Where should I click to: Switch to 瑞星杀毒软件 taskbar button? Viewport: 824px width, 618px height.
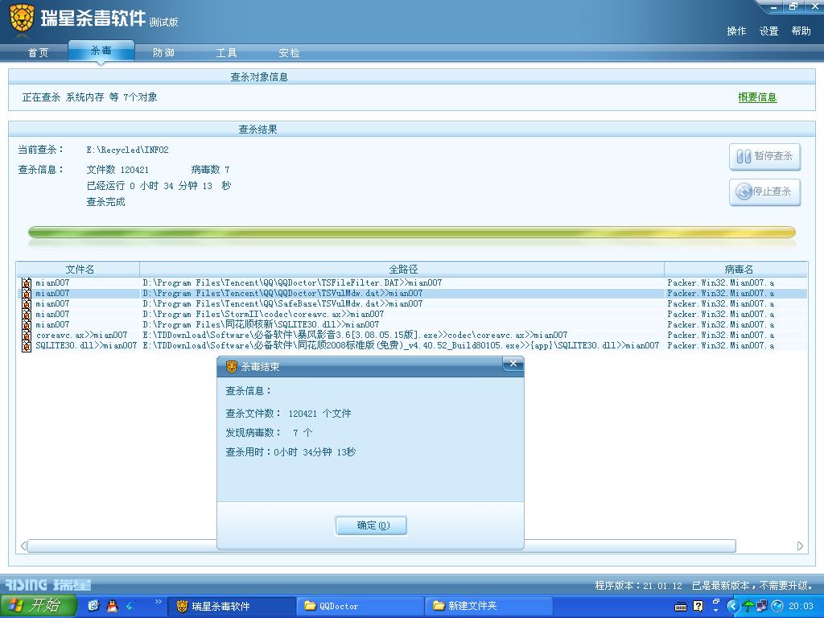[x=230, y=607]
